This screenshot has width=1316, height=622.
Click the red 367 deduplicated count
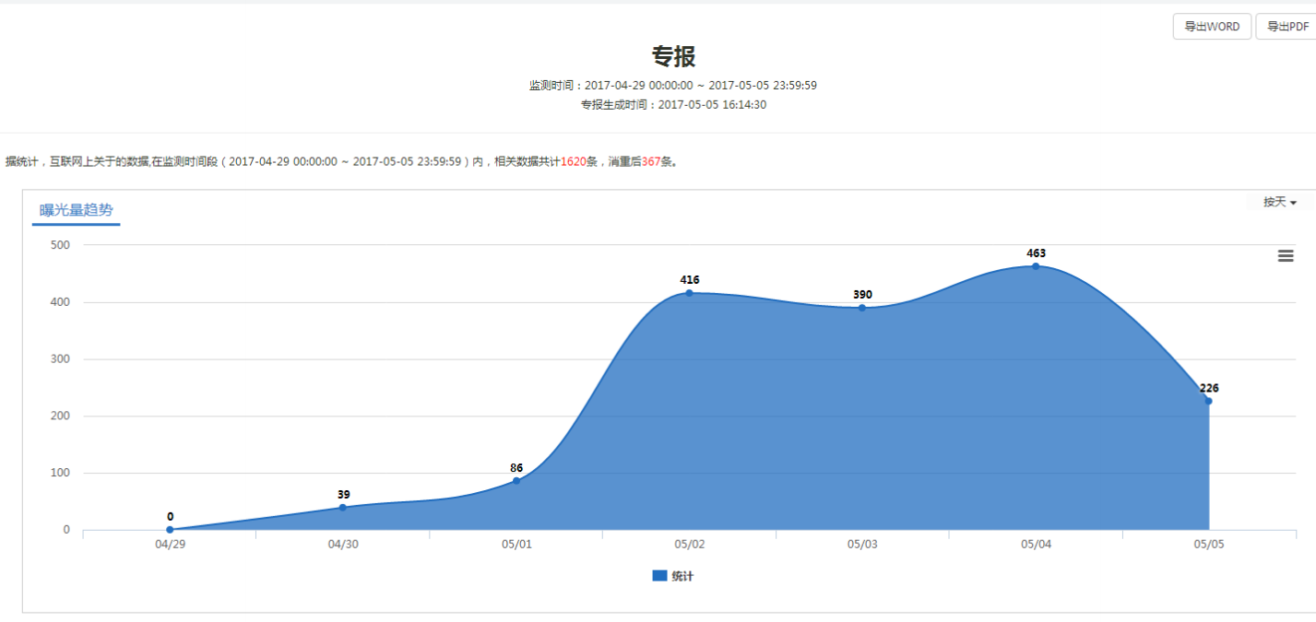click(651, 161)
